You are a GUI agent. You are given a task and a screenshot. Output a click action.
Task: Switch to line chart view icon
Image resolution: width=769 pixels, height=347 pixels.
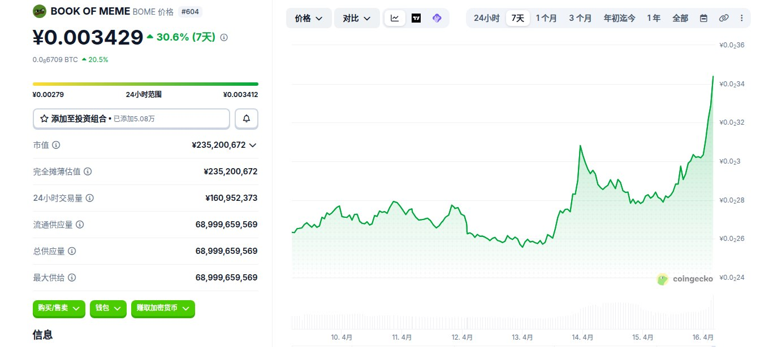[395, 18]
